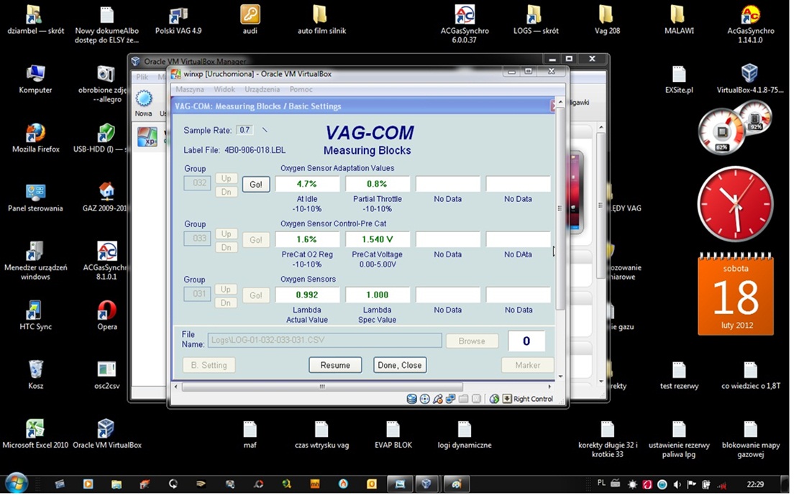The height and width of the screenshot is (503, 804).
Task: Open the Widok menu in winxp window
Action: (x=224, y=89)
